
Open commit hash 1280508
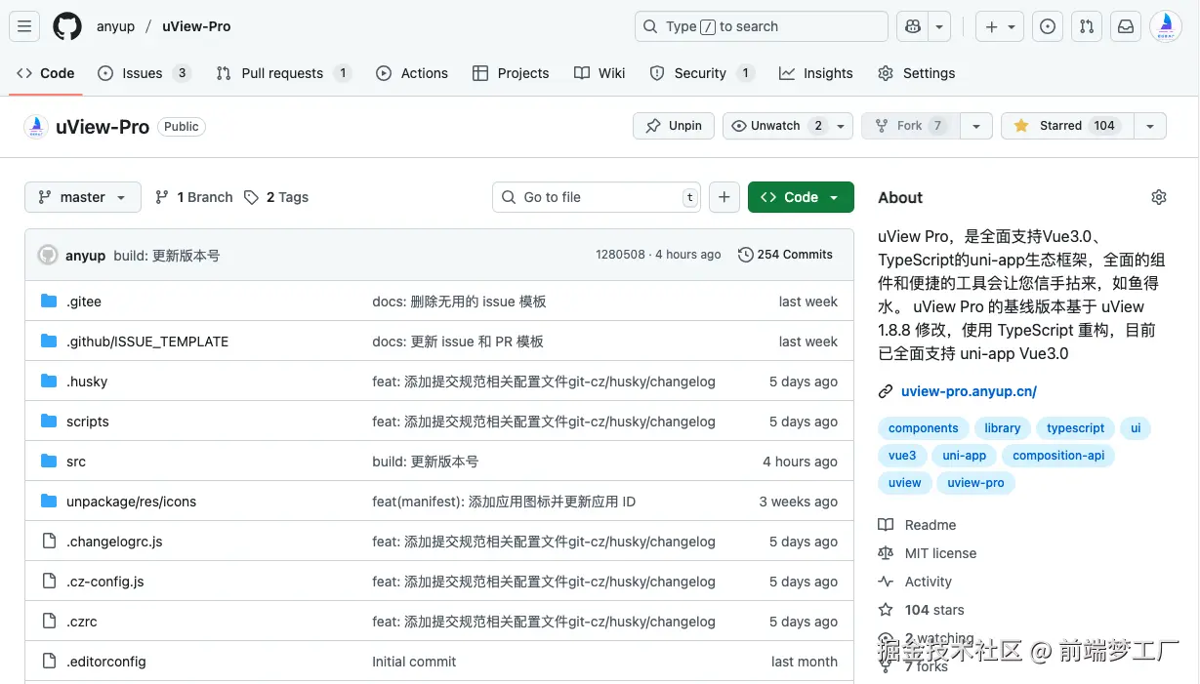(x=620, y=255)
